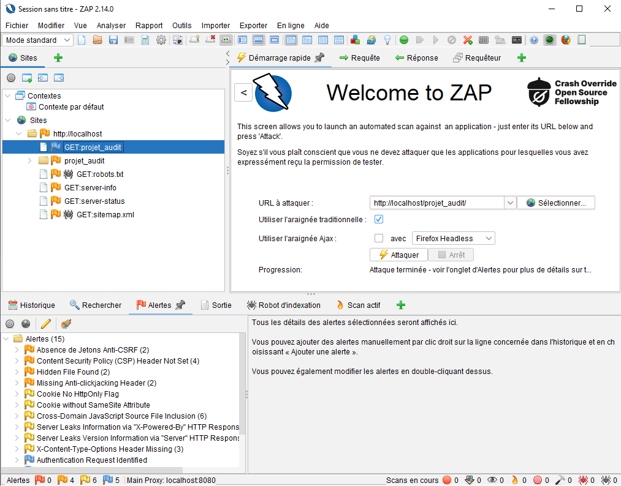Uncheck the traditional spider checkbox

379,220
